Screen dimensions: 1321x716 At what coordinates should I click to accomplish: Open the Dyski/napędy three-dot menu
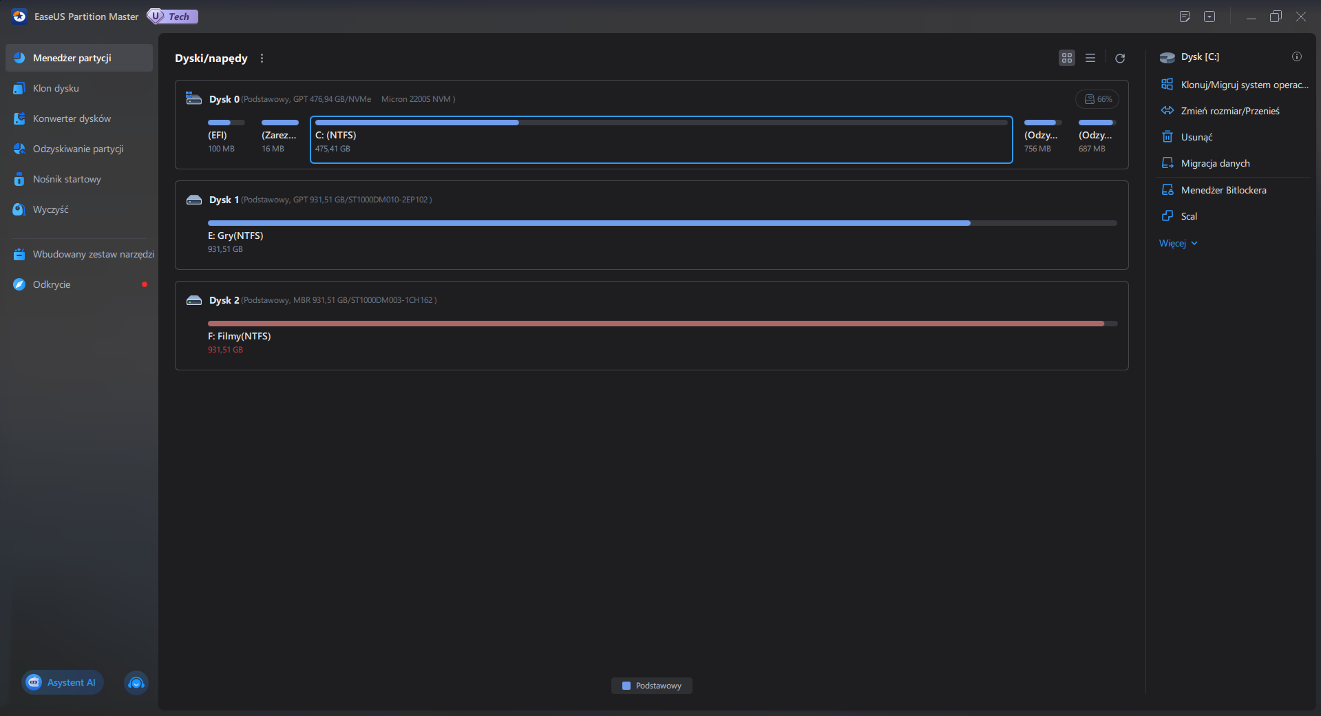click(x=262, y=59)
